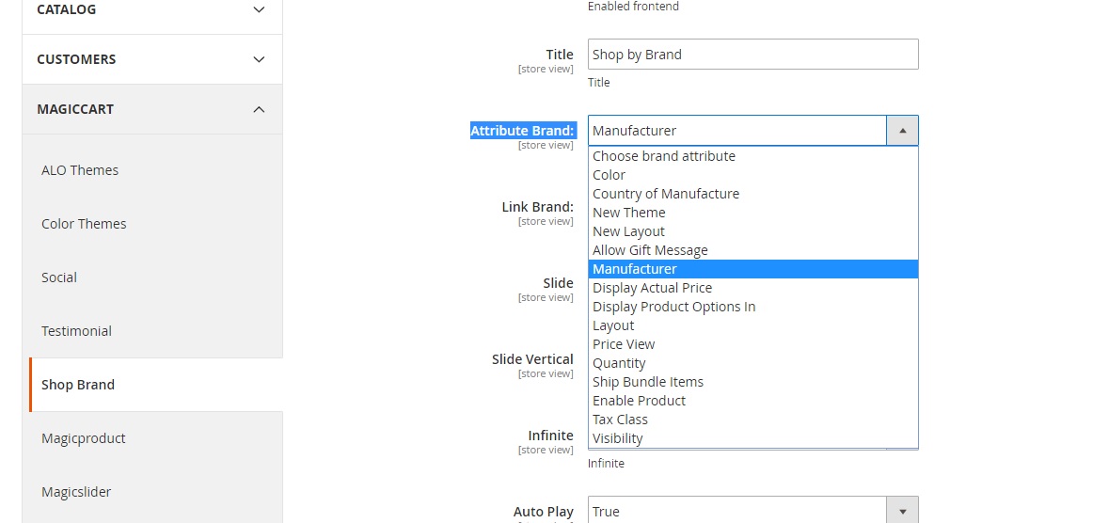Select the Magicslider tab
The image size is (1108, 523).
click(x=75, y=492)
